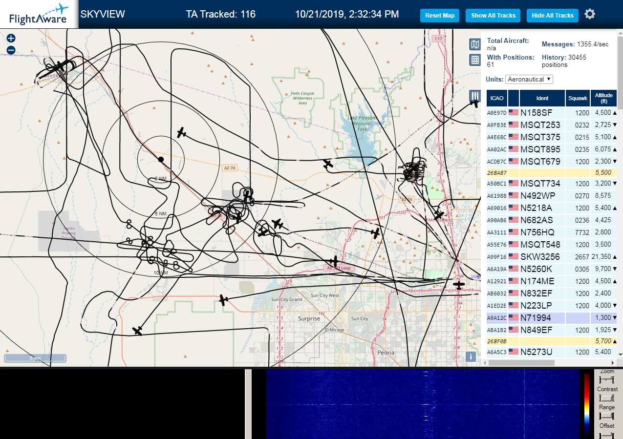This screenshot has height=439, width=623.
Task: Click US flag in N756HQ row
Action: click(x=514, y=232)
